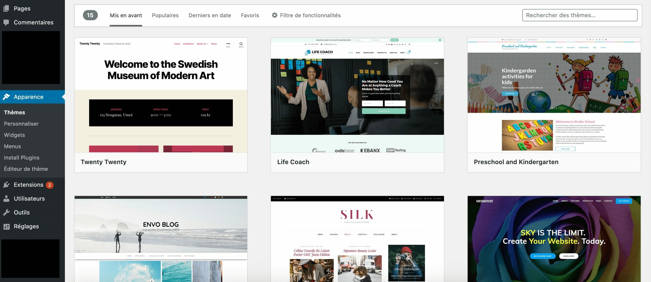Click the Twenty Twenty theme name
The width and height of the screenshot is (651, 282).
point(104,162)
